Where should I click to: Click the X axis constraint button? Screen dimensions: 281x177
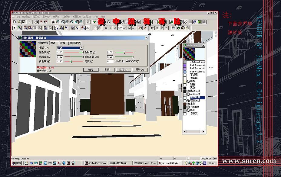point(106,28)
